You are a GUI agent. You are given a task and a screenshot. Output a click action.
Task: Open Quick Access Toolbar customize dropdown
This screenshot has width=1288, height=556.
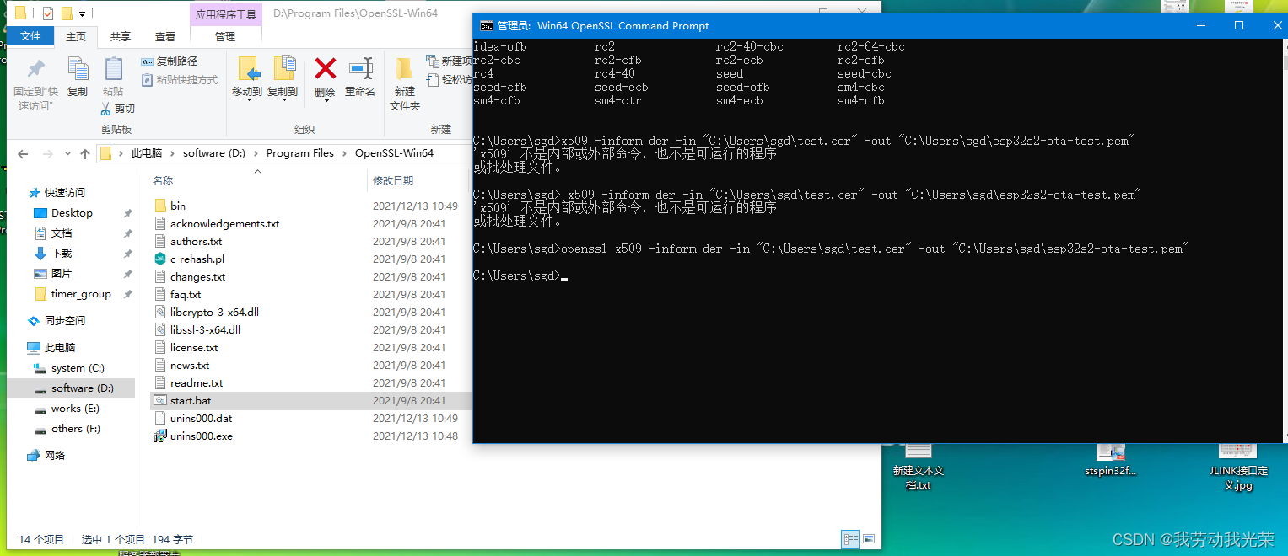pyautogui.click(x=83, y=14)
